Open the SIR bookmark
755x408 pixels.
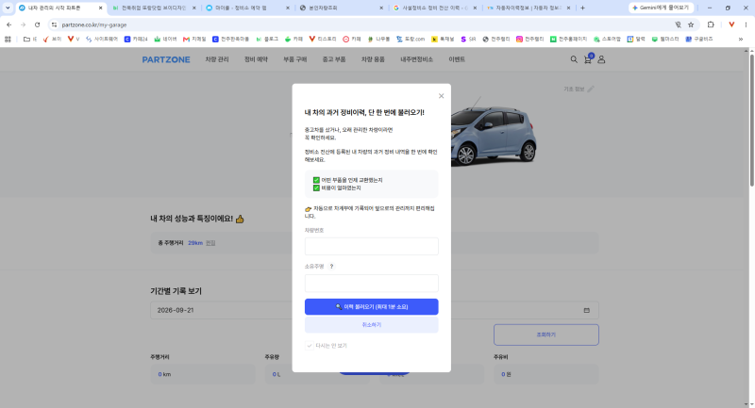pyautogui.click(x=468, y=40)
